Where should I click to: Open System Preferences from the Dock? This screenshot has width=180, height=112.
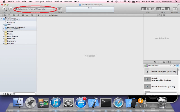(x=68, y=102)
